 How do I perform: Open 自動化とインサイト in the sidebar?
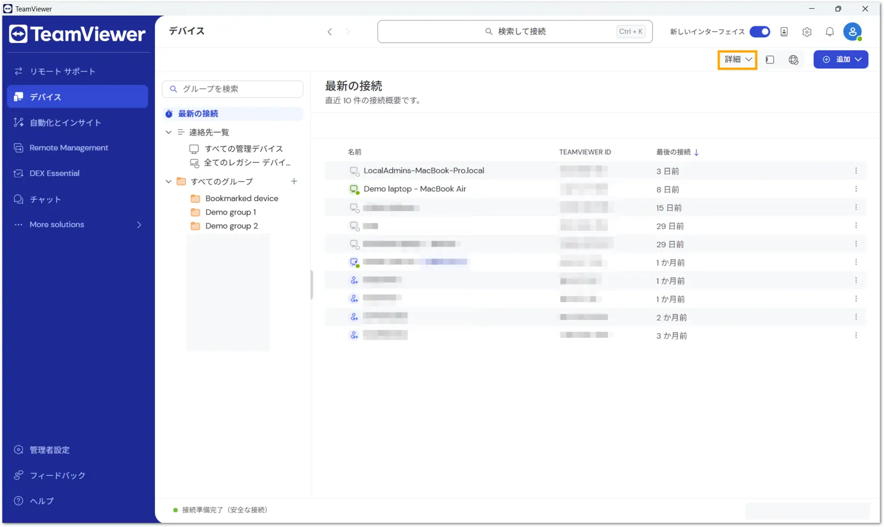[x=77, y=122]
